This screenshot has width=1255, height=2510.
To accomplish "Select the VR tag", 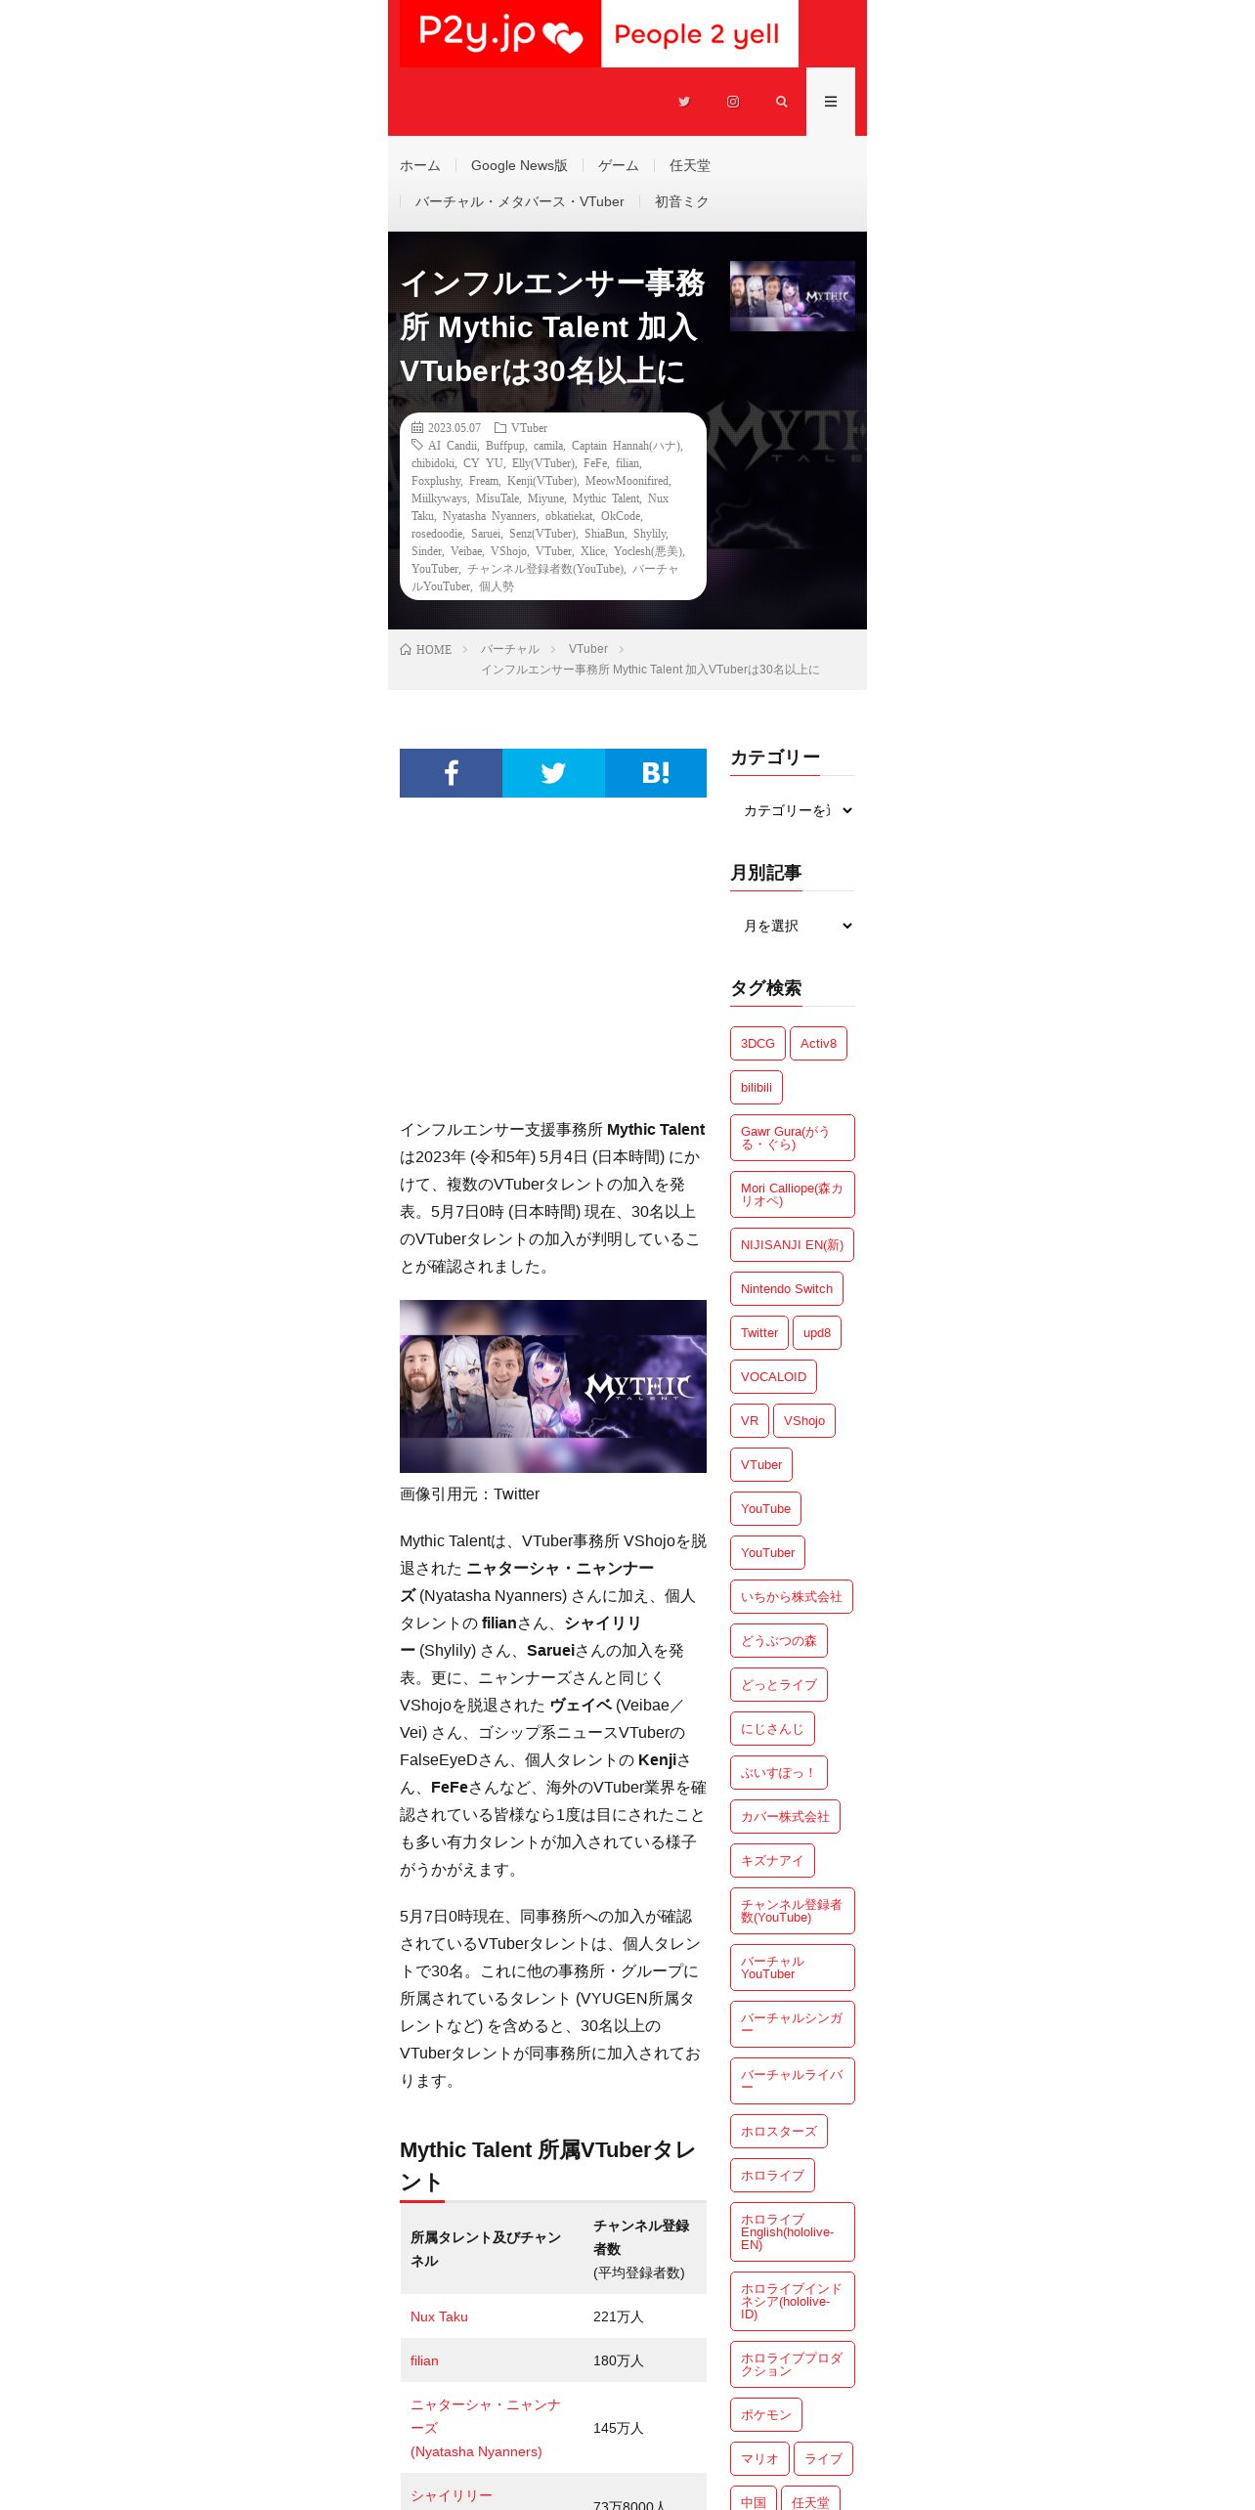I will pyautogui.click(x=750, y=1421).
